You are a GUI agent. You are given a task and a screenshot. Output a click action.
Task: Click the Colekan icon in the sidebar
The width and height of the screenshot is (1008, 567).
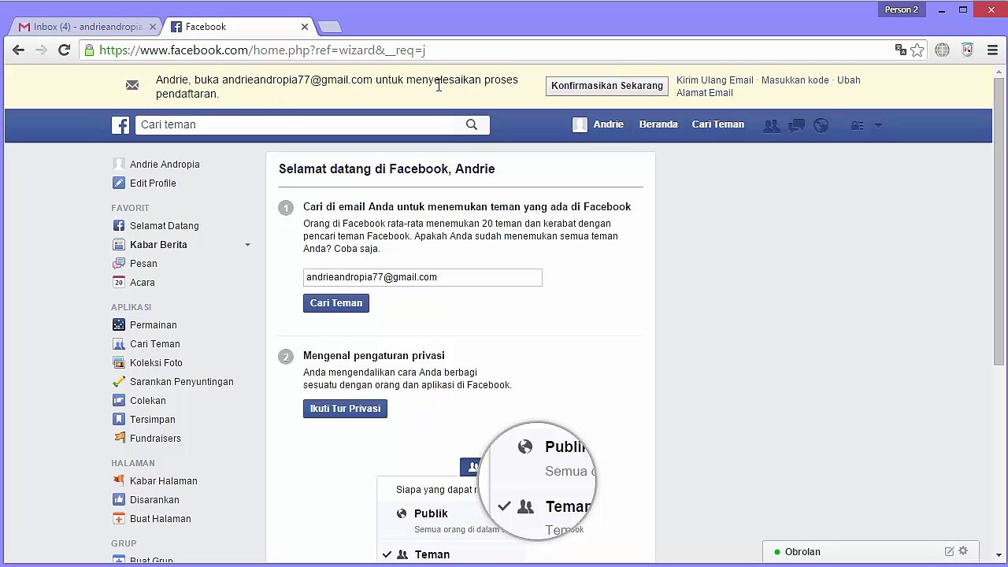119,401
